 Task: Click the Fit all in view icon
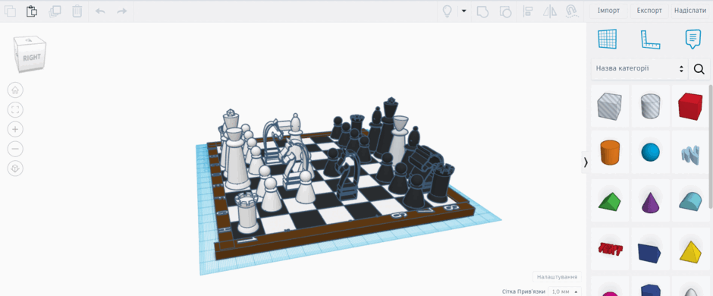click(x=15, y=109)
